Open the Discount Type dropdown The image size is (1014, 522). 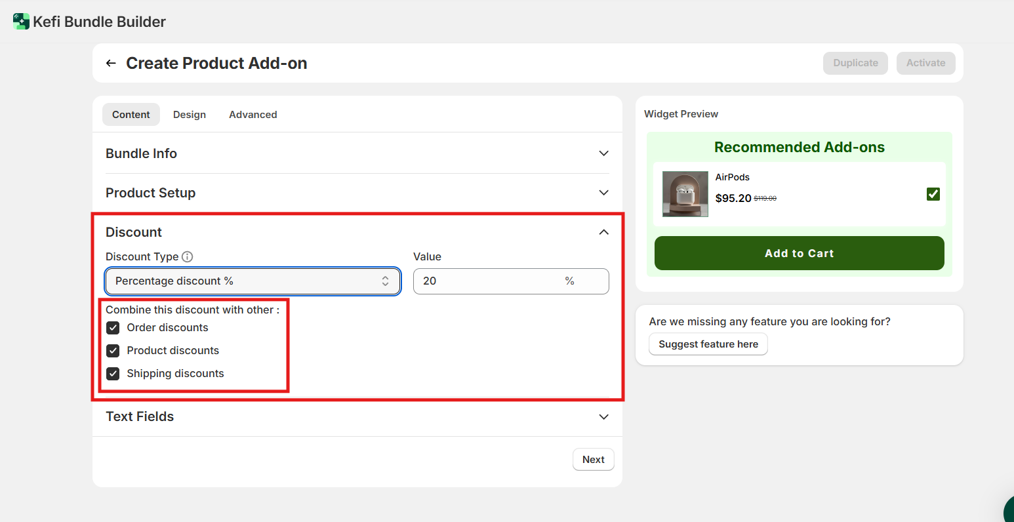pos(253,281)
